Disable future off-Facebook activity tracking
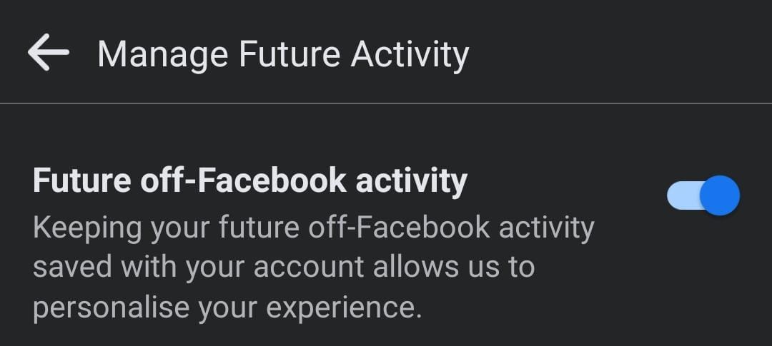The height and width of the screenshot is (346, 772). coord(703,195)
